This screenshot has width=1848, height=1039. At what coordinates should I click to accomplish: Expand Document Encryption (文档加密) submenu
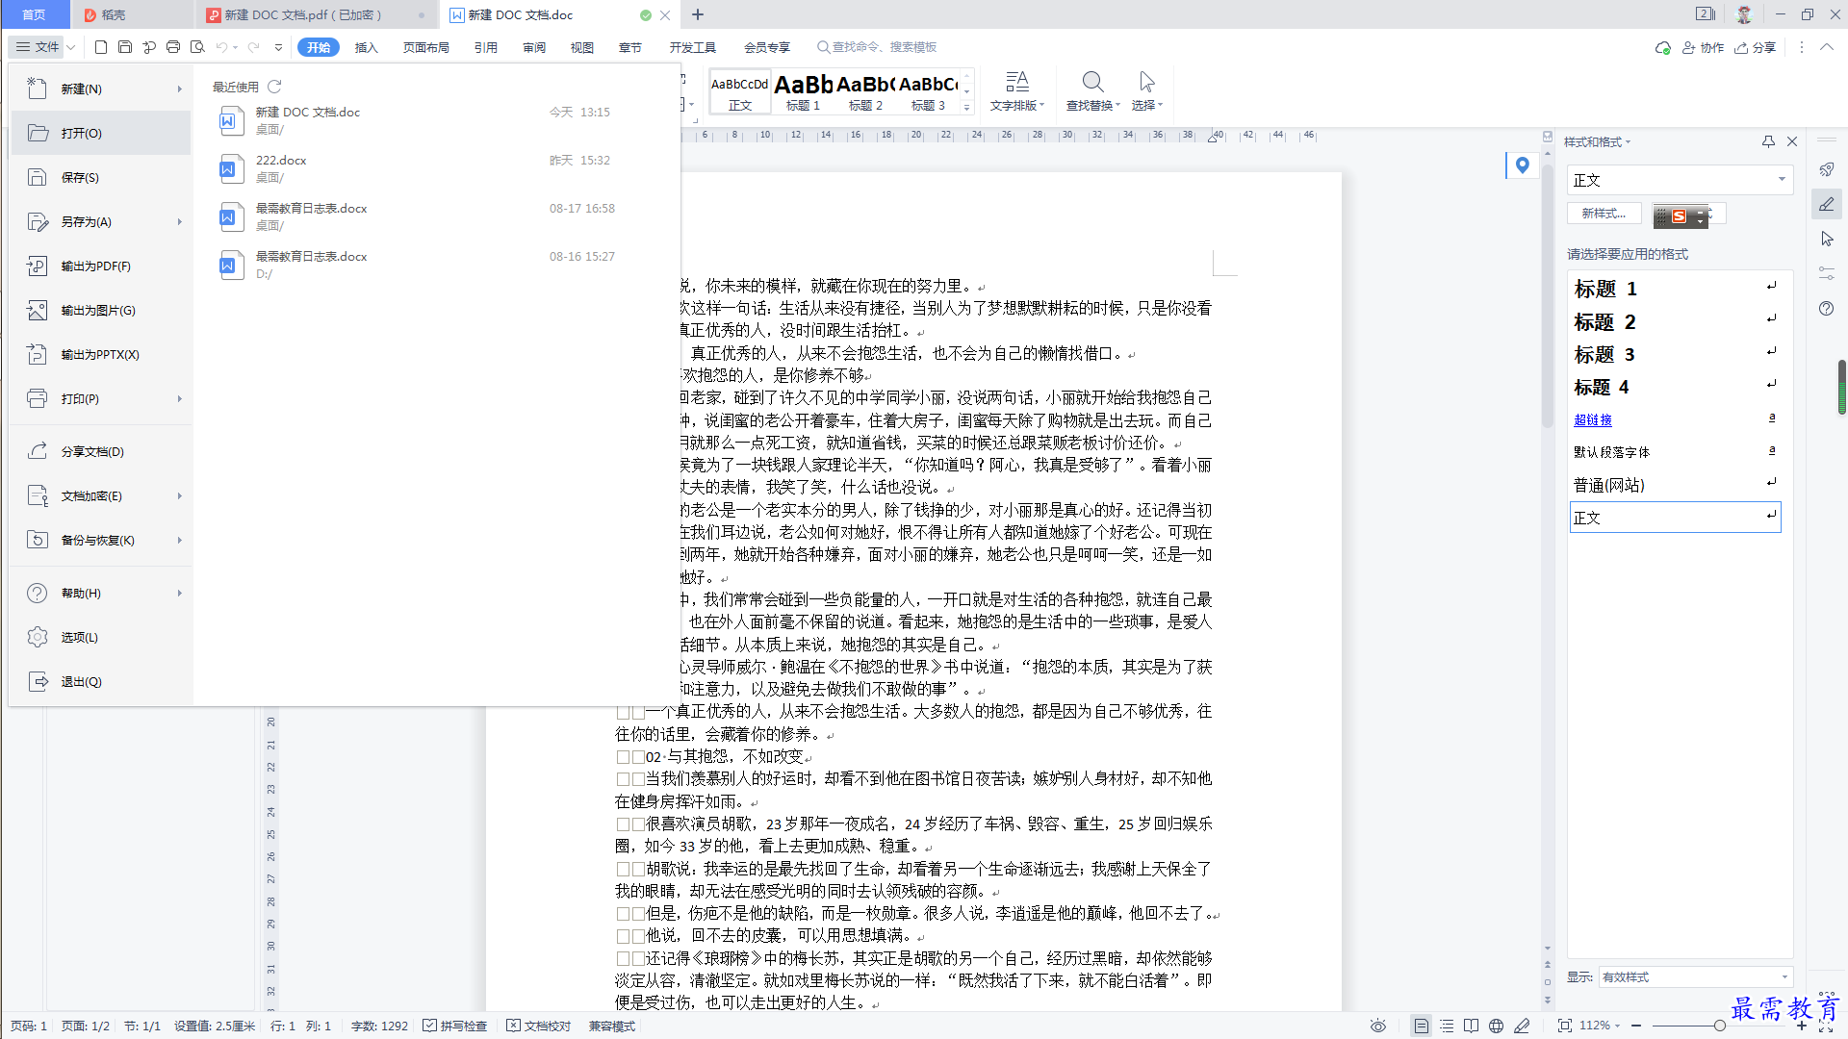tap(180, 495)
